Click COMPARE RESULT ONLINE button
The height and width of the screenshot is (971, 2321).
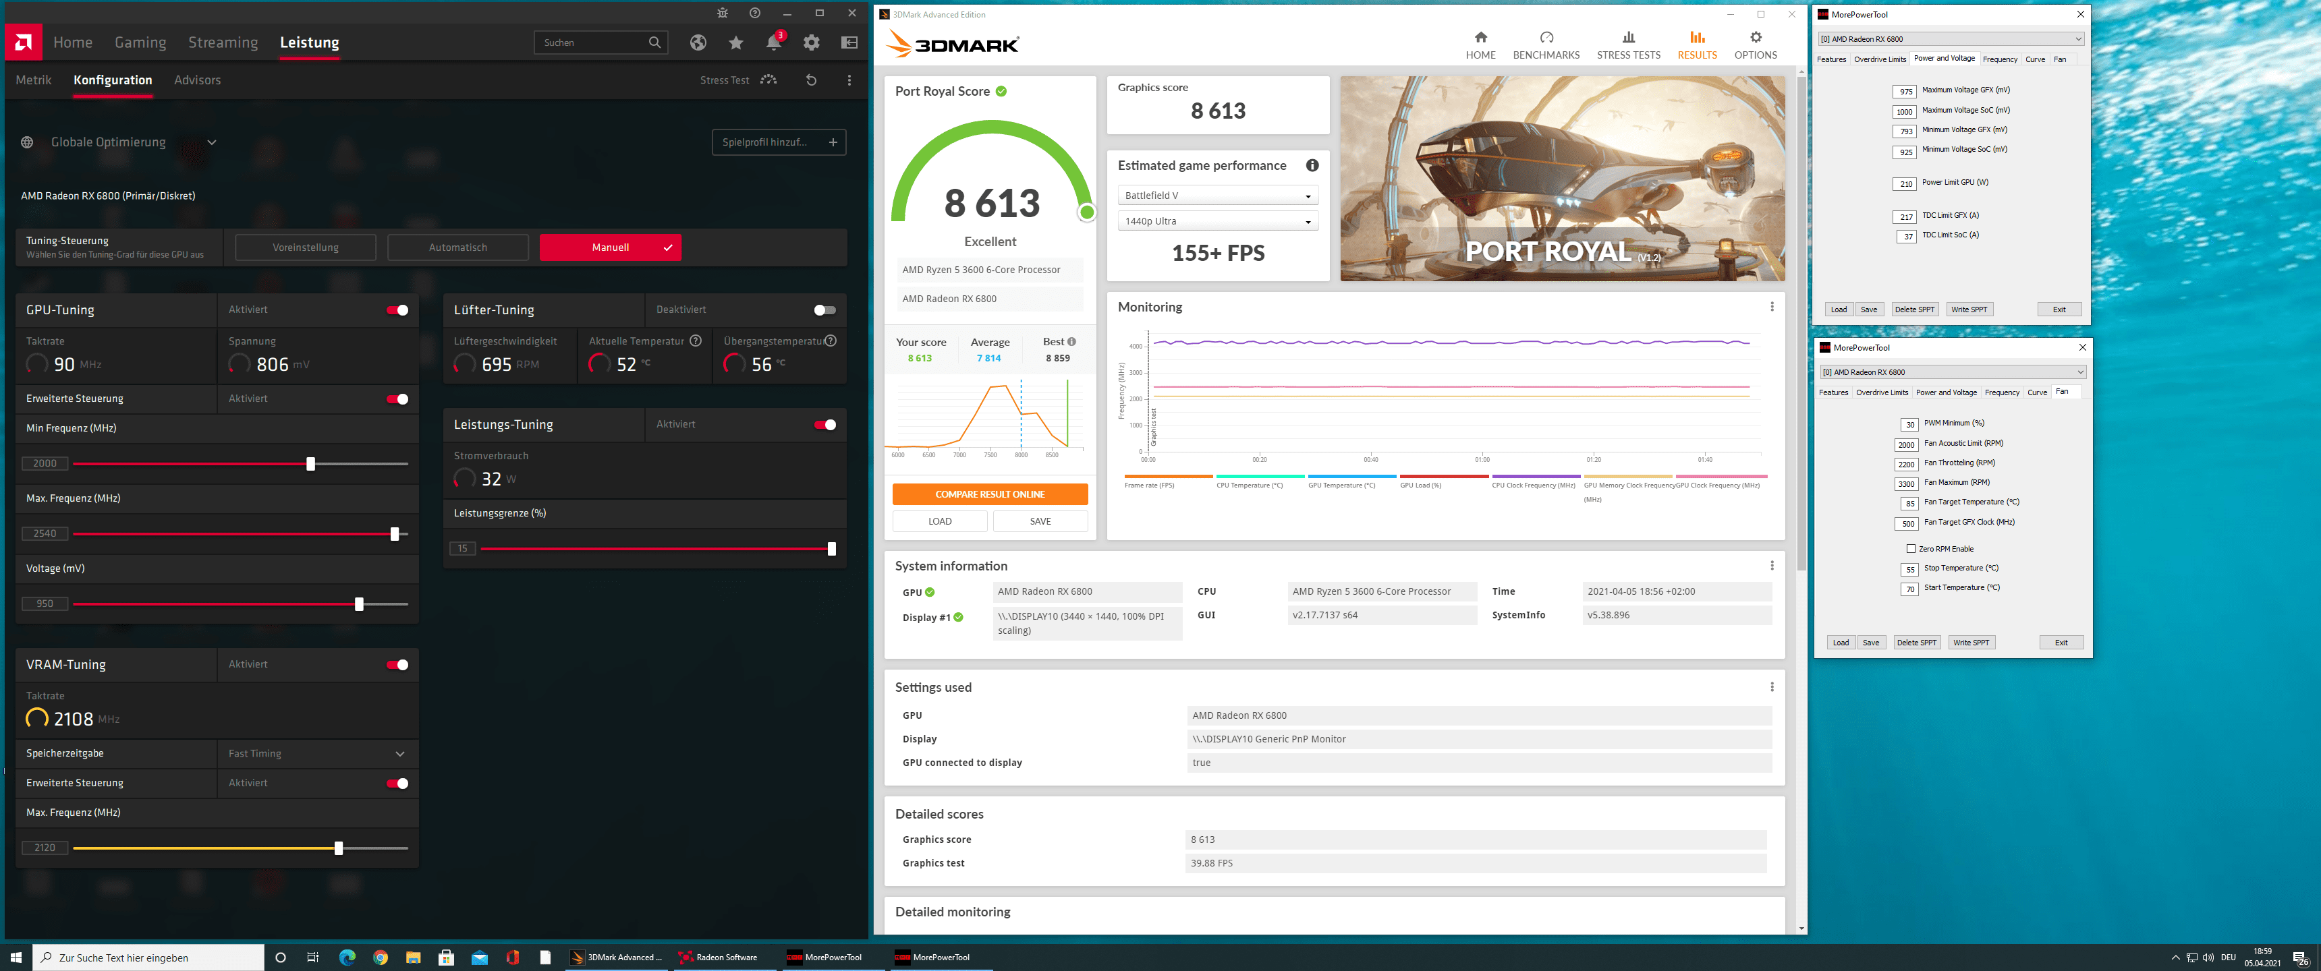[989, 494]
